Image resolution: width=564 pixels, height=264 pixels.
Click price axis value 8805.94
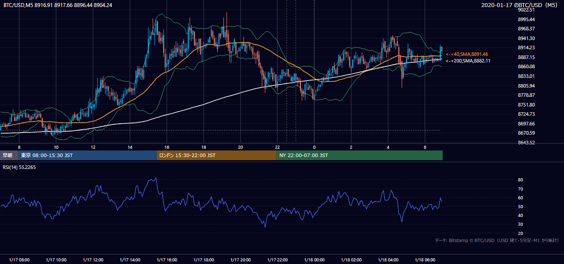coord(527,86)
